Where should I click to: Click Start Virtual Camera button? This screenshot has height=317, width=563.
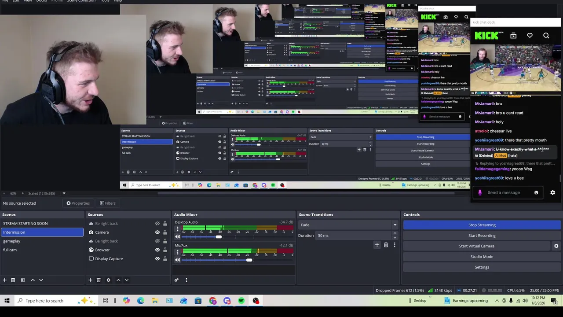tap(477, 246)
